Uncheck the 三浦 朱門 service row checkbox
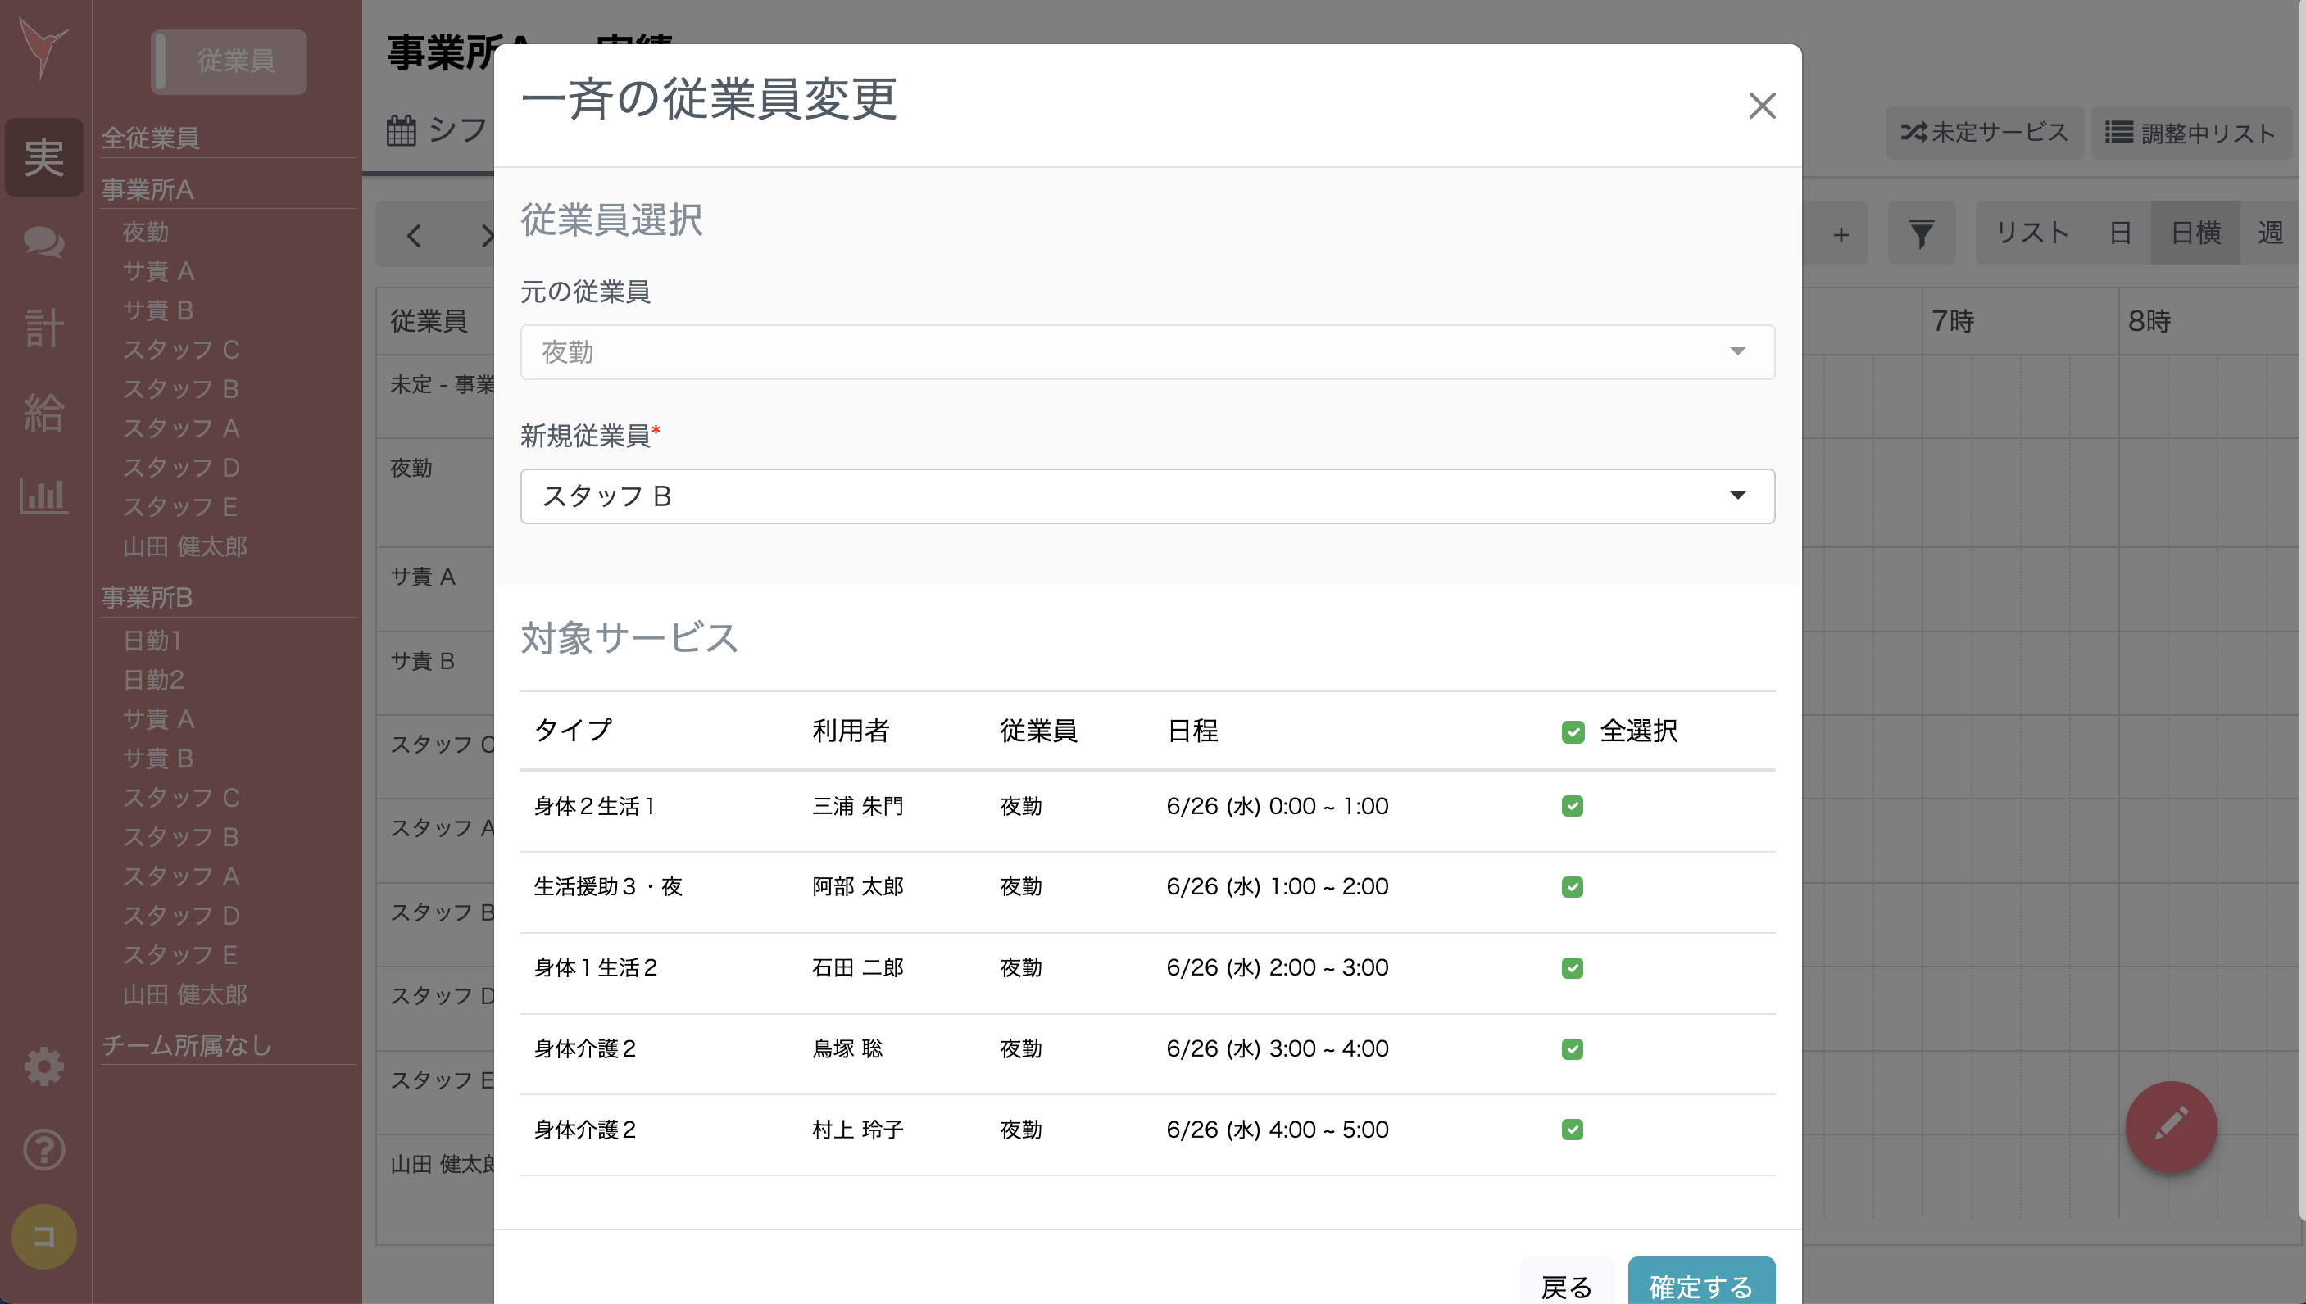 [x=1573, y=805]
